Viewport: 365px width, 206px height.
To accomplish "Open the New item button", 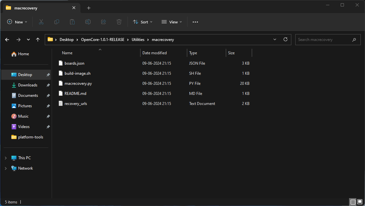I will (x=17, y=22).
